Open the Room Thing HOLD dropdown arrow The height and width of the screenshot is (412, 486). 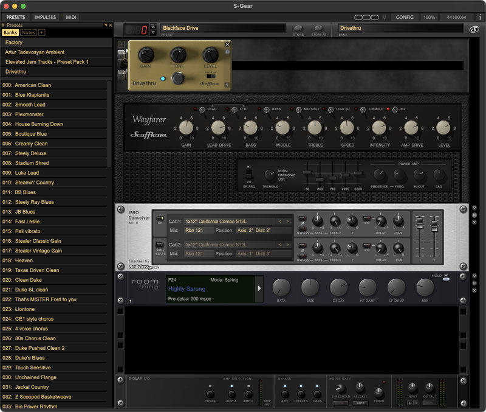point(446,276)
